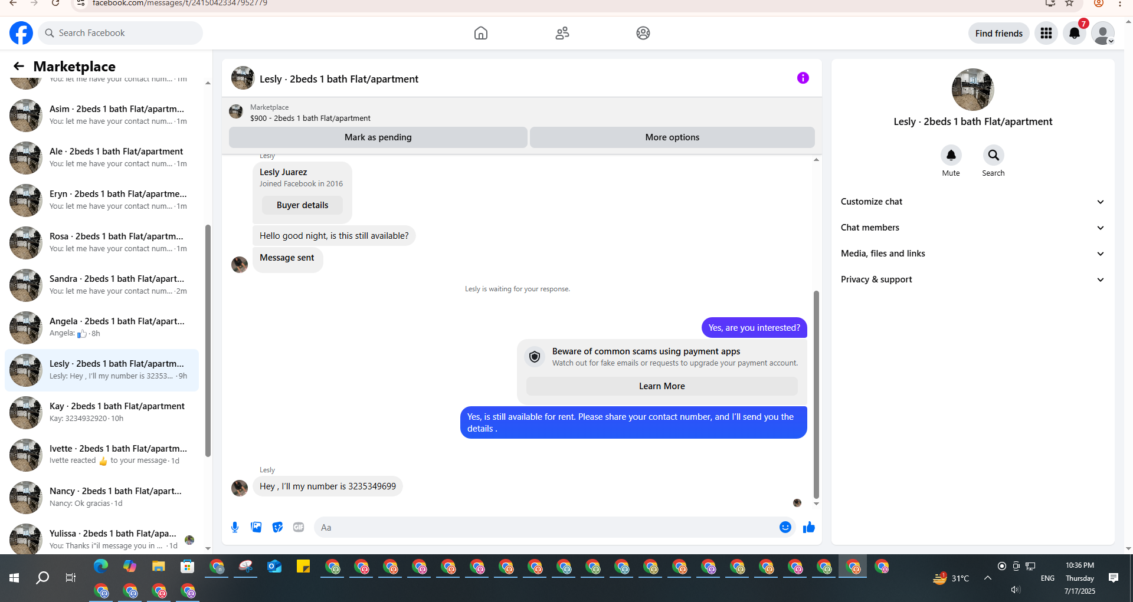
Task: Click More options button
Action: pyautogui.click(x=672, y=137)
